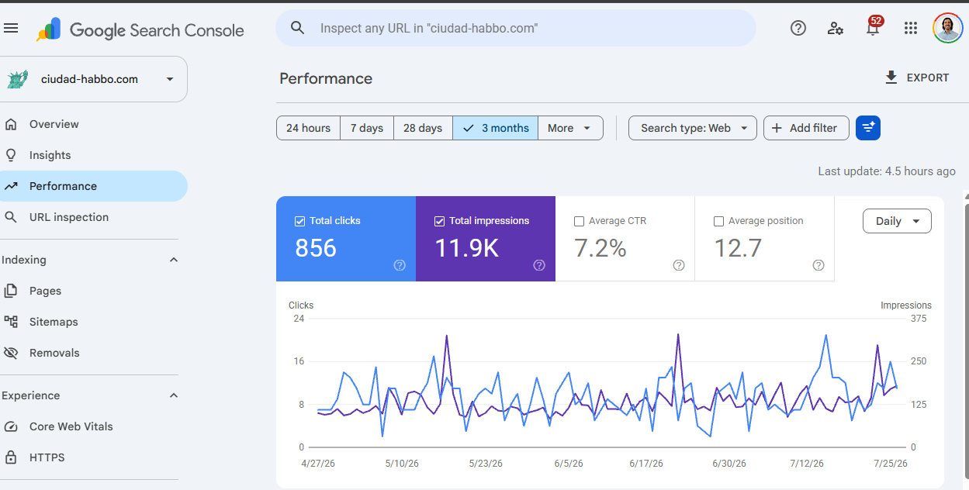Open the Search type: Web dropdown
Screen dimensions: 969x490
coord(693,128)
